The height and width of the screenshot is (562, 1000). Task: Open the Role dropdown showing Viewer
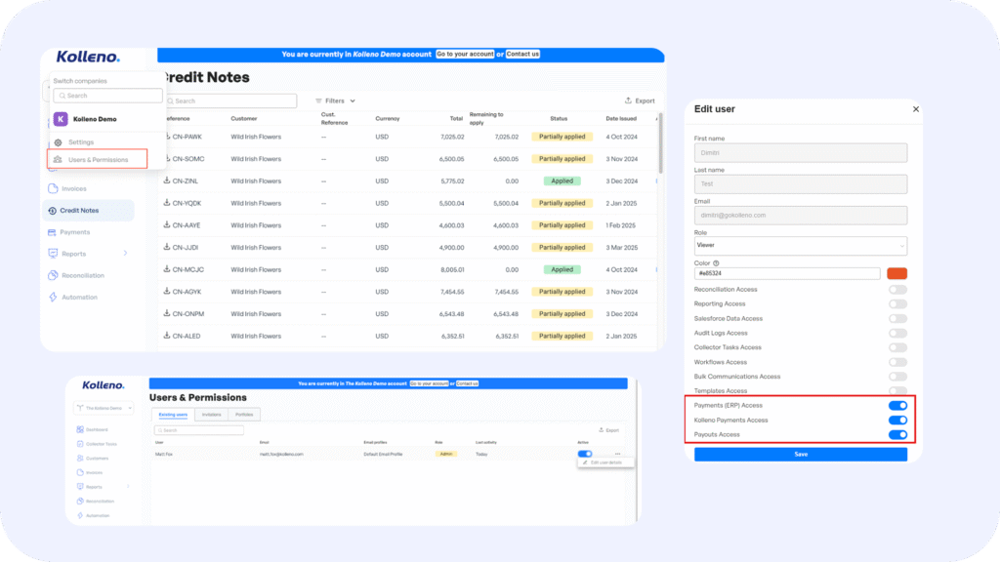pos(800,246)
